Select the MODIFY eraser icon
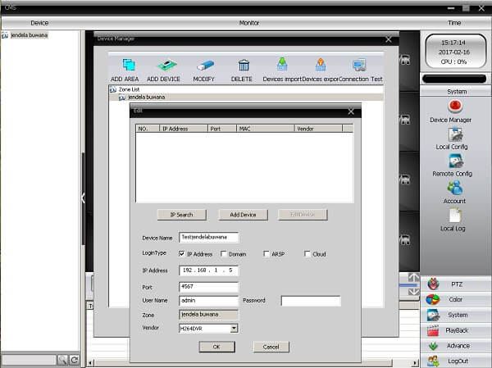Screen dimensions: 492x368 (205, 66)
